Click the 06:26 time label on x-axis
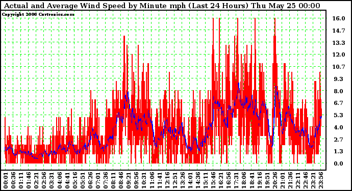This screenshot has width=352, height=191. (x=90, y=180)
